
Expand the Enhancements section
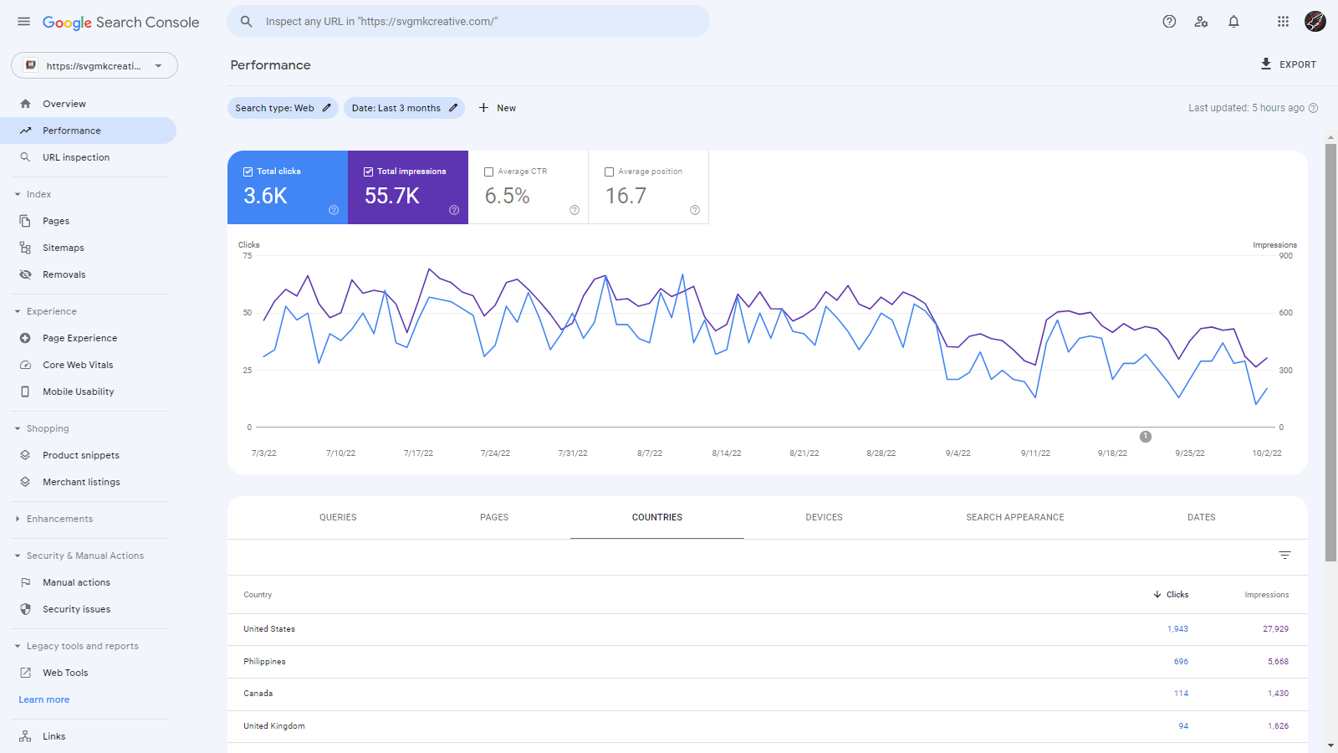[18, 519]
